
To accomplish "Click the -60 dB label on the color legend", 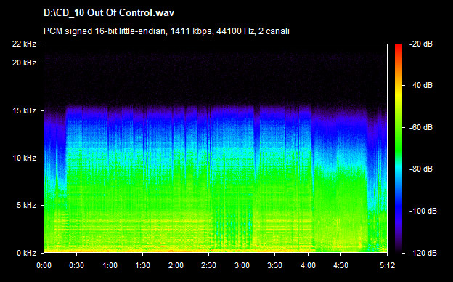I will point(421,127).
